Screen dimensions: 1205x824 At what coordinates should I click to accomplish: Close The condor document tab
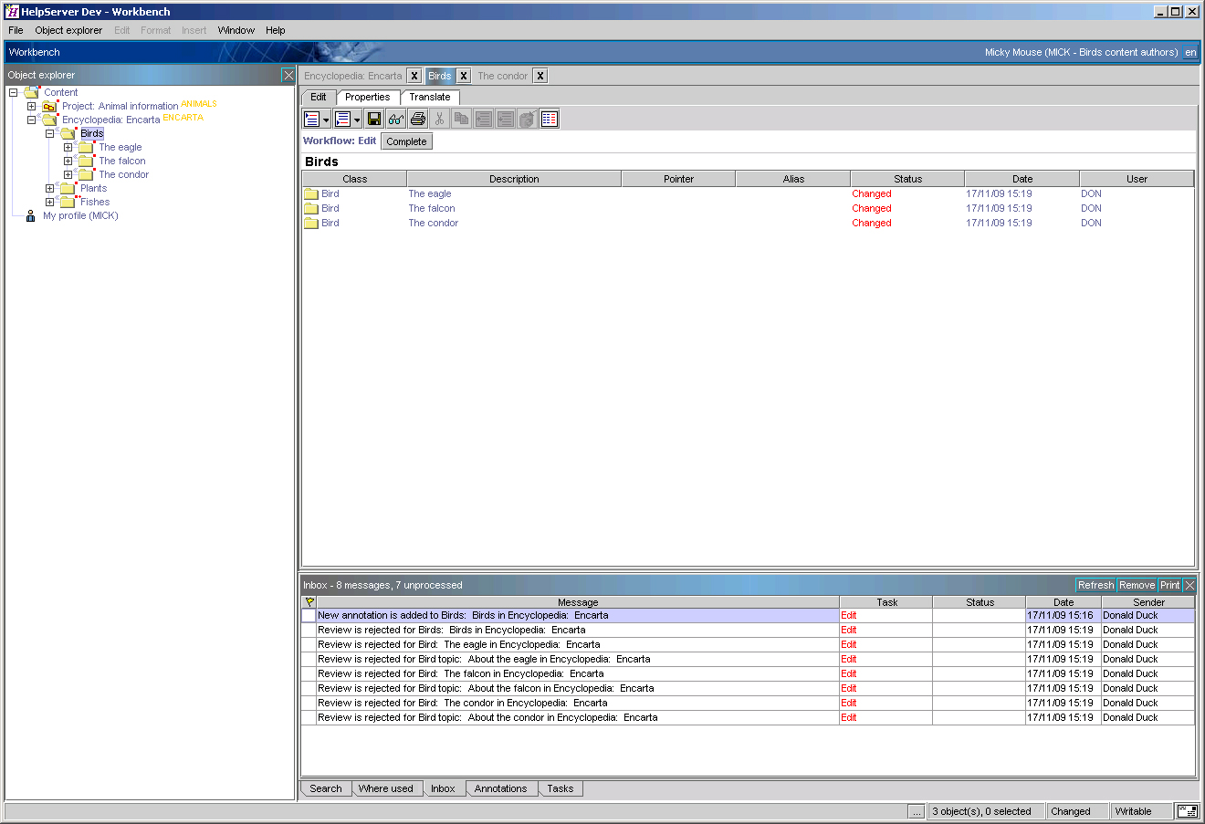tap(540, 76)
